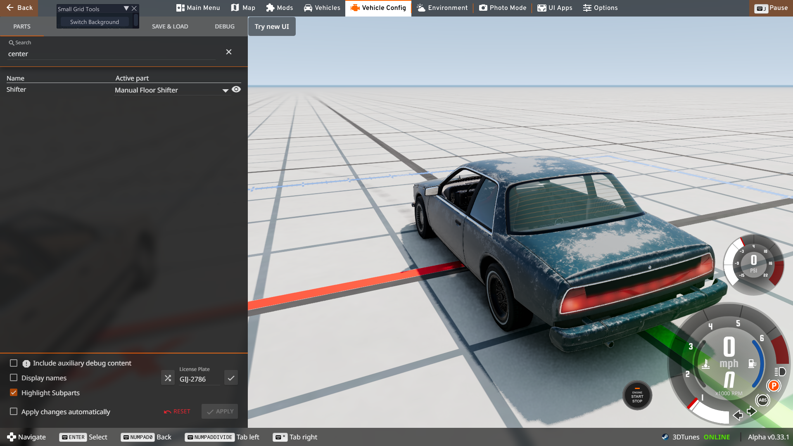
Task: Click the asterisk Tab right key hint
Action: 295,437
